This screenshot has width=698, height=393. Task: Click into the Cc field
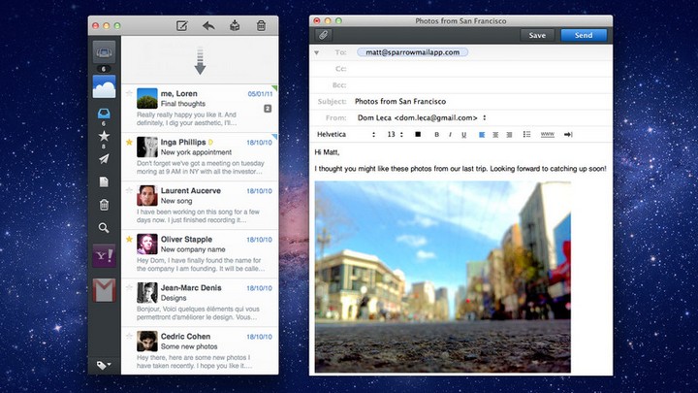click(x=481, y=69)
